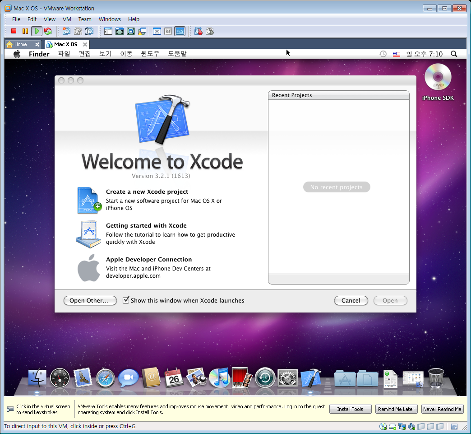Click the Unity mode toolbar icon

pos(142,31)
